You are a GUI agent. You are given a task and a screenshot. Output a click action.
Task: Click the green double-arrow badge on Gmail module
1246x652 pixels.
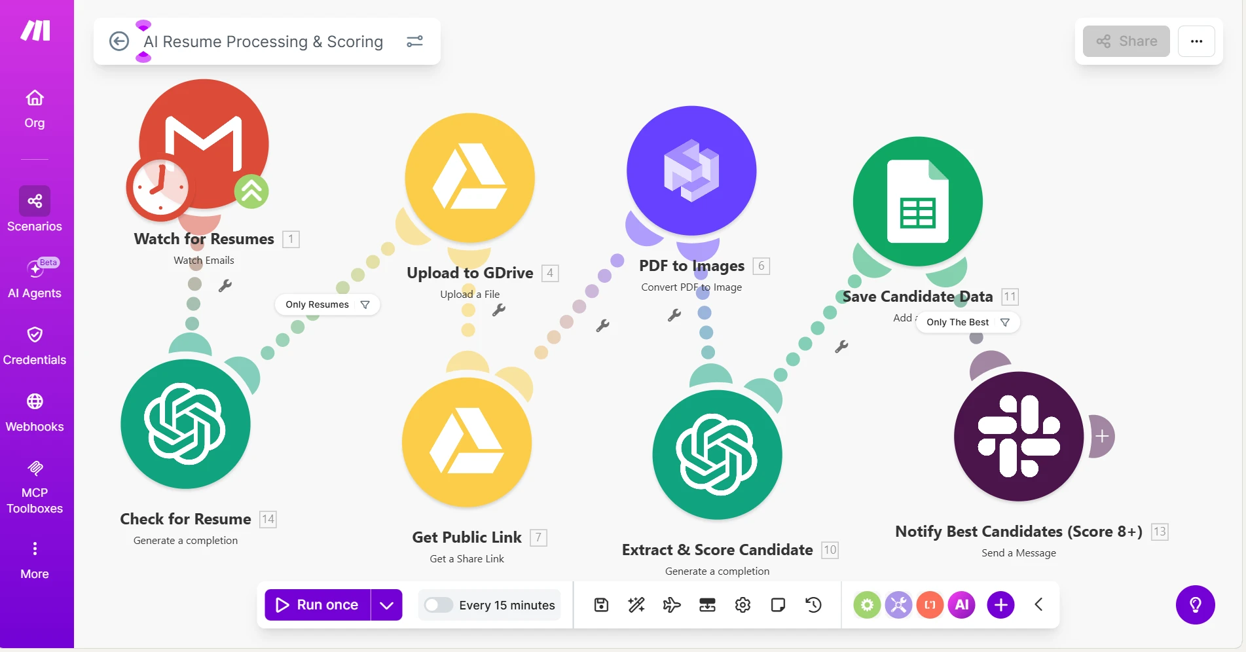click(251, 191)
